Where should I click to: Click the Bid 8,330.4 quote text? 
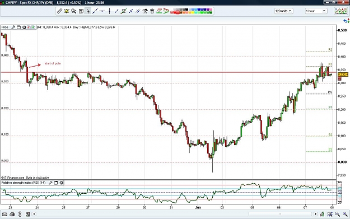pos(45,27)
